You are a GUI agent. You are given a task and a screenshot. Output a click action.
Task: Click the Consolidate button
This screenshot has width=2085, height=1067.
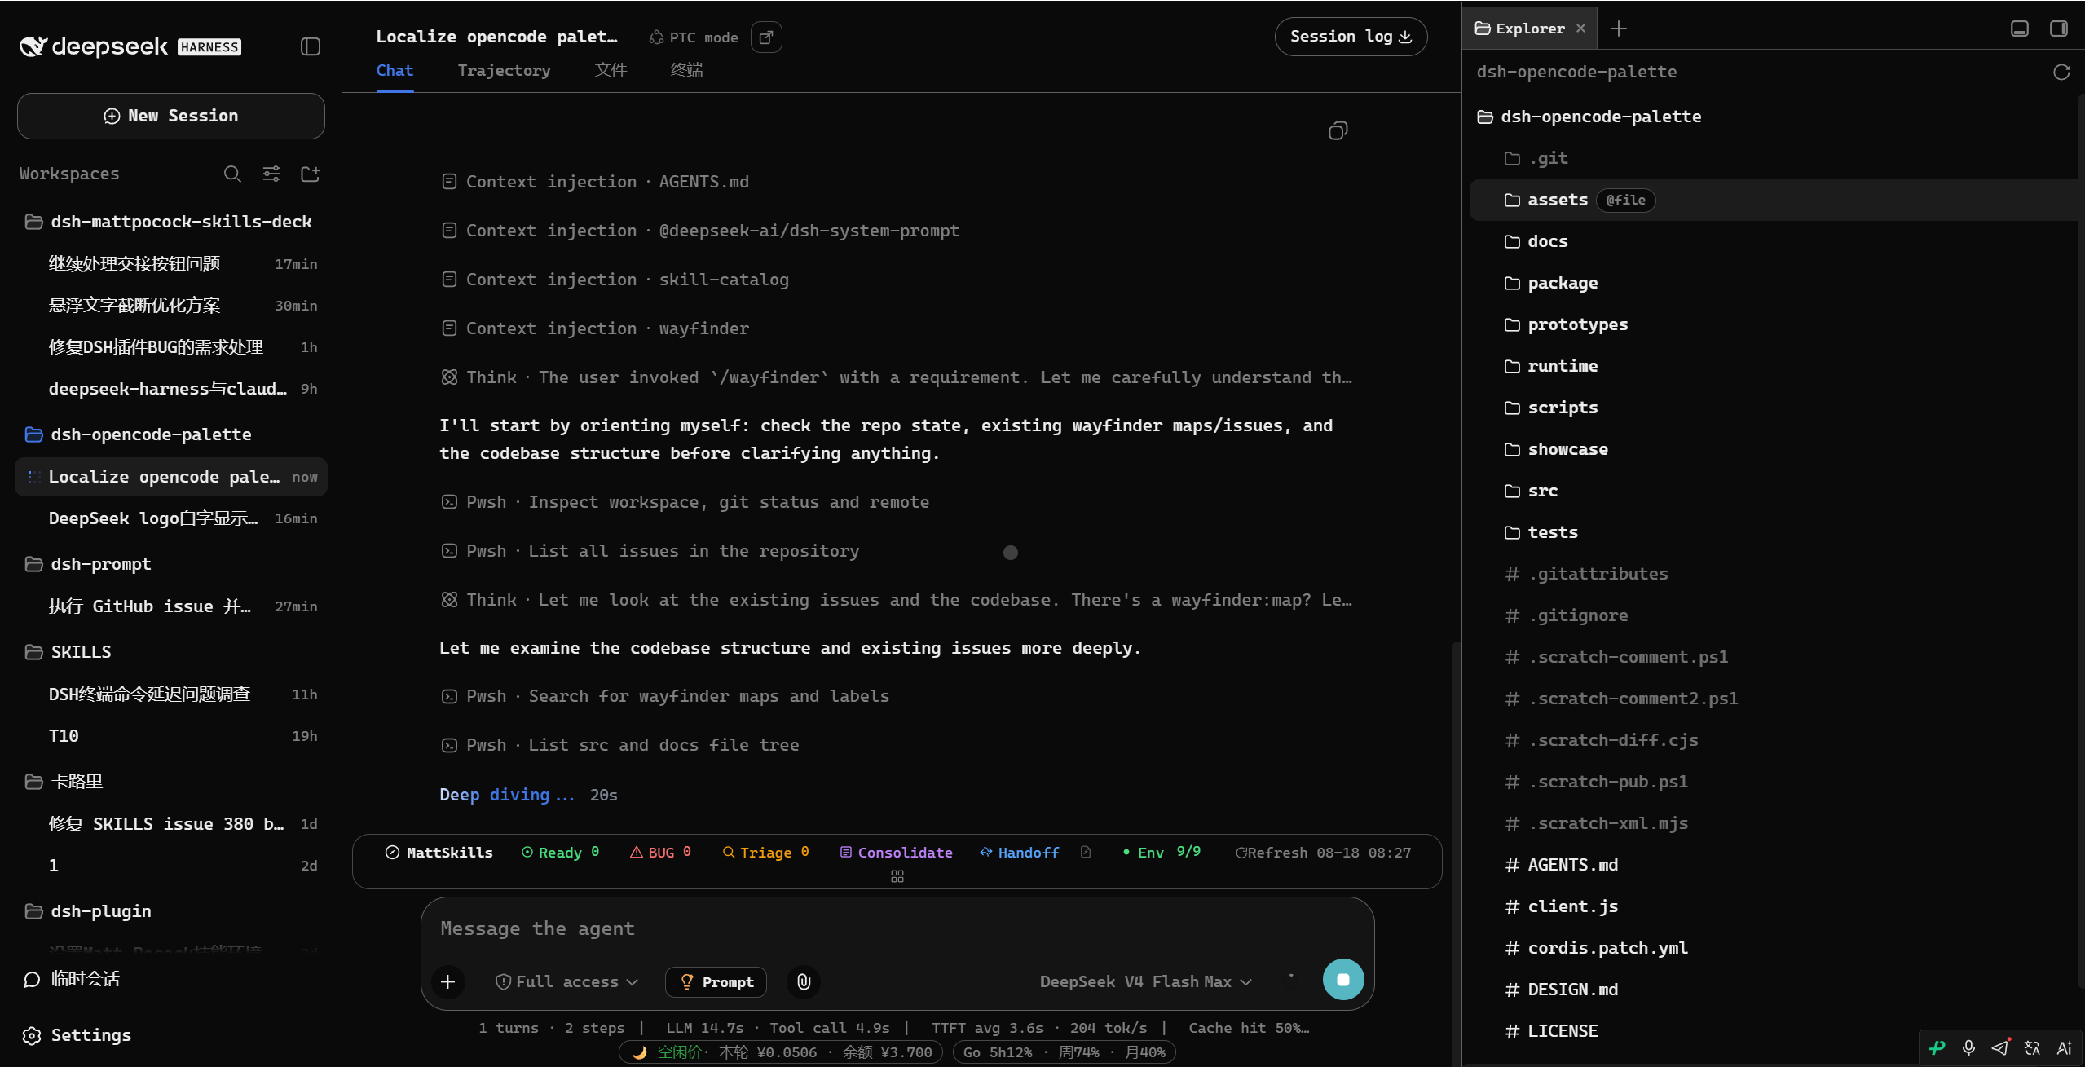(896, 852)
